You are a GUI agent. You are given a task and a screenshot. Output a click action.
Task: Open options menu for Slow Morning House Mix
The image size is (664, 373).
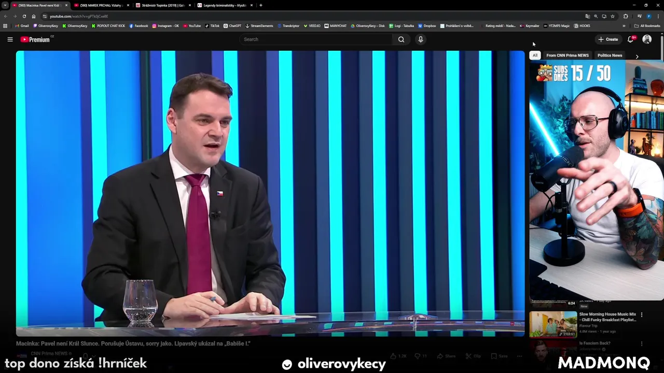[642, 314]
